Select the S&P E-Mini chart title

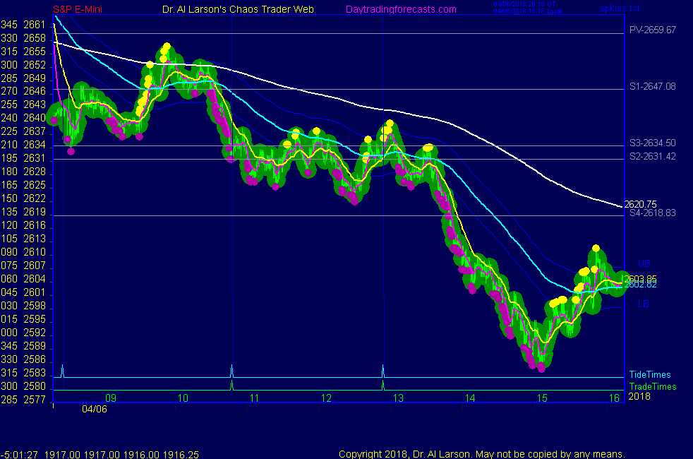[78, 9]
